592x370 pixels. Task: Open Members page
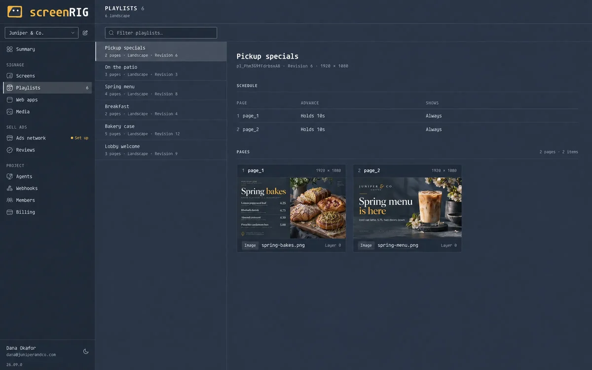tap(47, 200)
